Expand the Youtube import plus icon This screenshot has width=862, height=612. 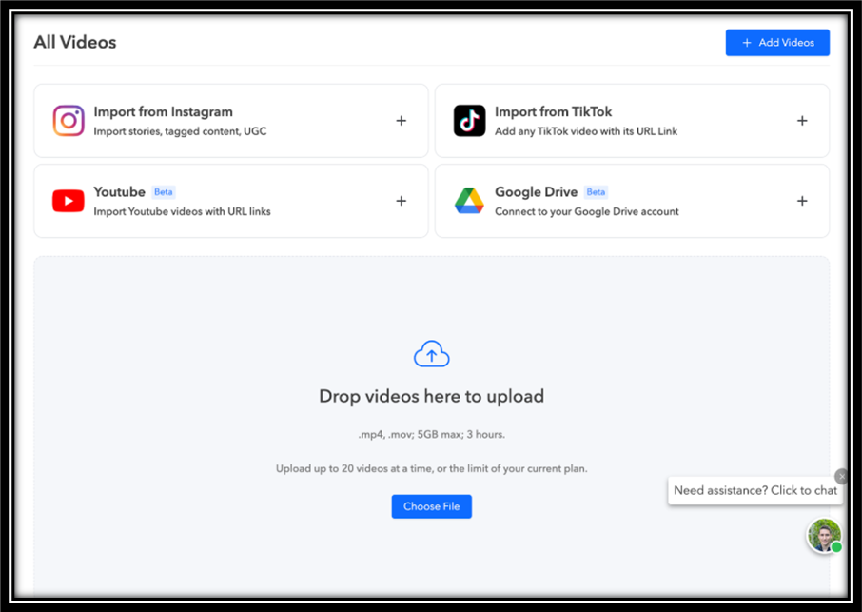[x=402, y=201]
